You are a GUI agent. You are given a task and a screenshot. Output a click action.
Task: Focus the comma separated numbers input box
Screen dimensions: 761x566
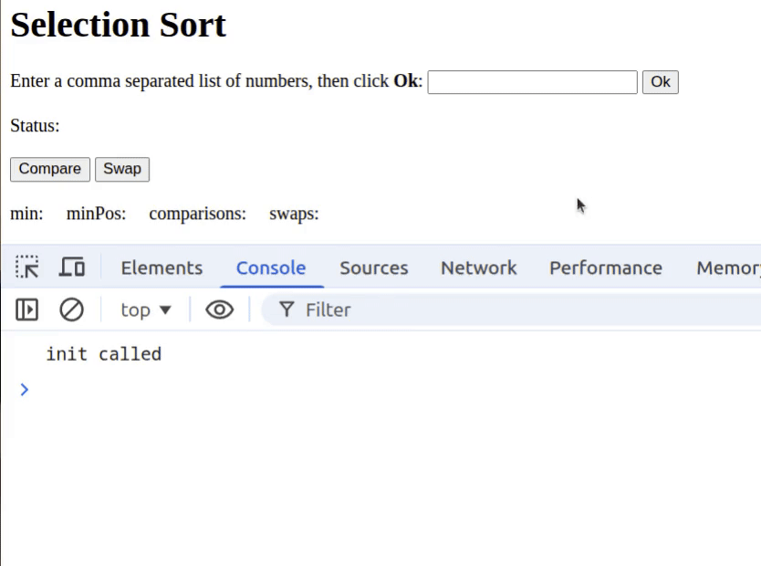[532, 82]
